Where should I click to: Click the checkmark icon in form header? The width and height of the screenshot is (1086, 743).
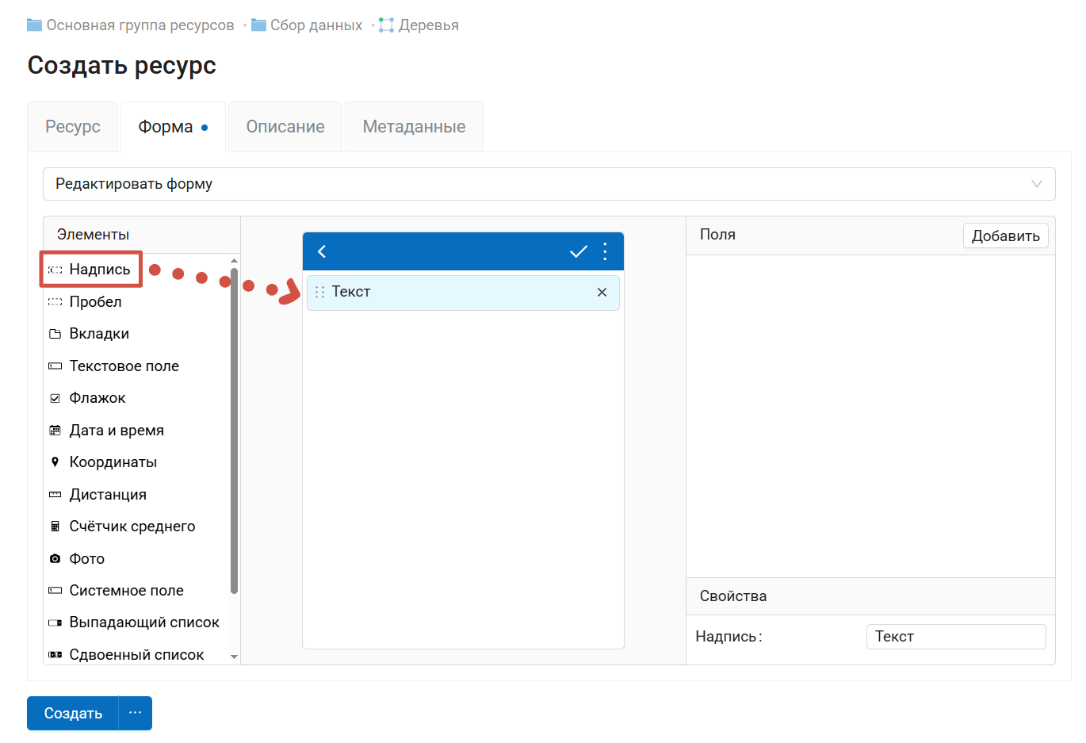[x=578, y=251]
